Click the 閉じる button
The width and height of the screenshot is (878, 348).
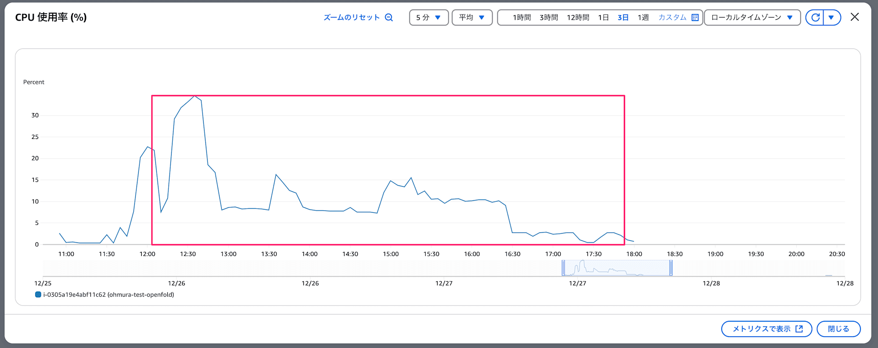[x=838, y=329]
